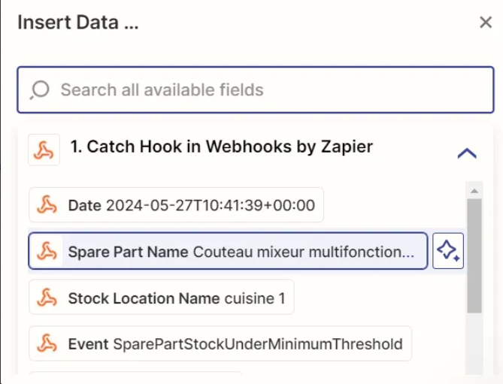
Task: Insert the Date 2024-05-27 field
Action: (176, 205)
